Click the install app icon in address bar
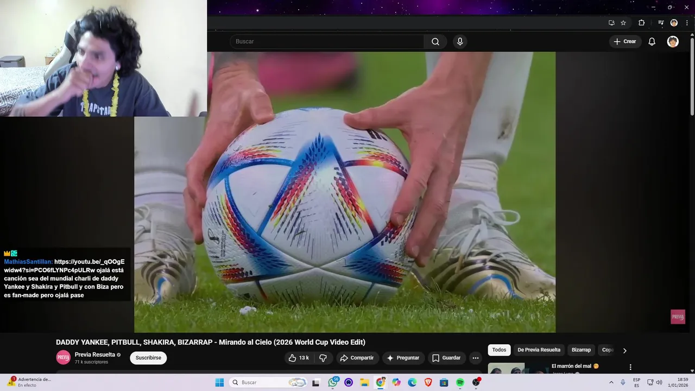Viewport: 695px width, 391px height. pyautogui.click(x=611, y=23)
